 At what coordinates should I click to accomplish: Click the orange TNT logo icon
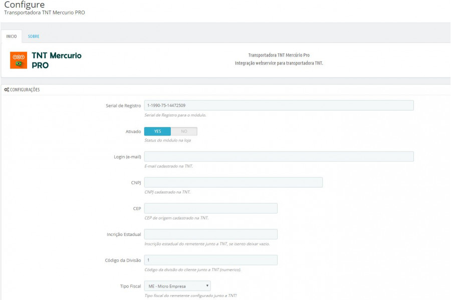19,60
